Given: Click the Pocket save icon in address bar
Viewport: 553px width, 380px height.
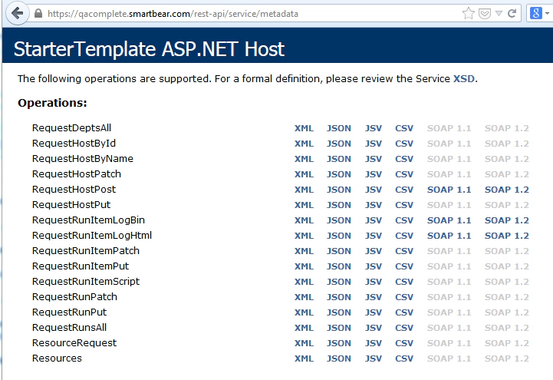Looking at the screenshot, I should click(485, 14).
